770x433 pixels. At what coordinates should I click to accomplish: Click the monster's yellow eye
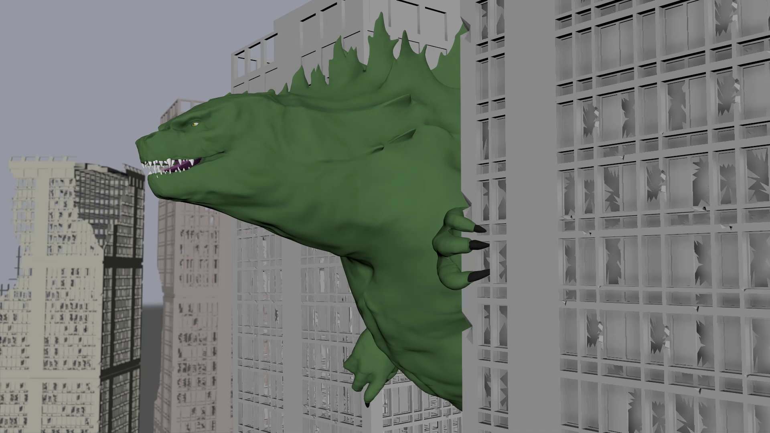[x=195, y=124]
